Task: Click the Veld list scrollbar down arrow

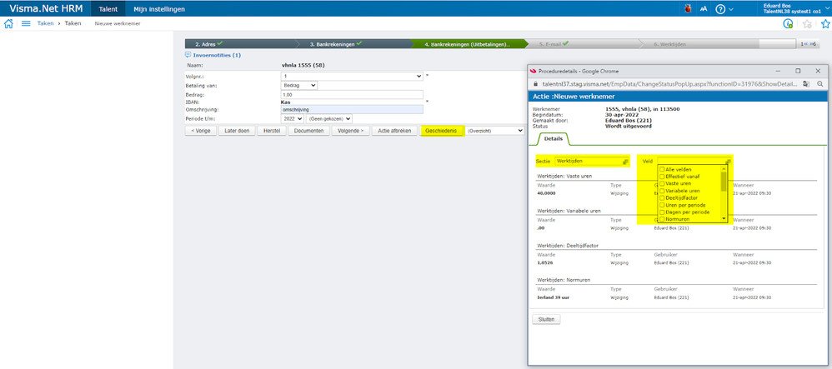Action: [724, 218]
